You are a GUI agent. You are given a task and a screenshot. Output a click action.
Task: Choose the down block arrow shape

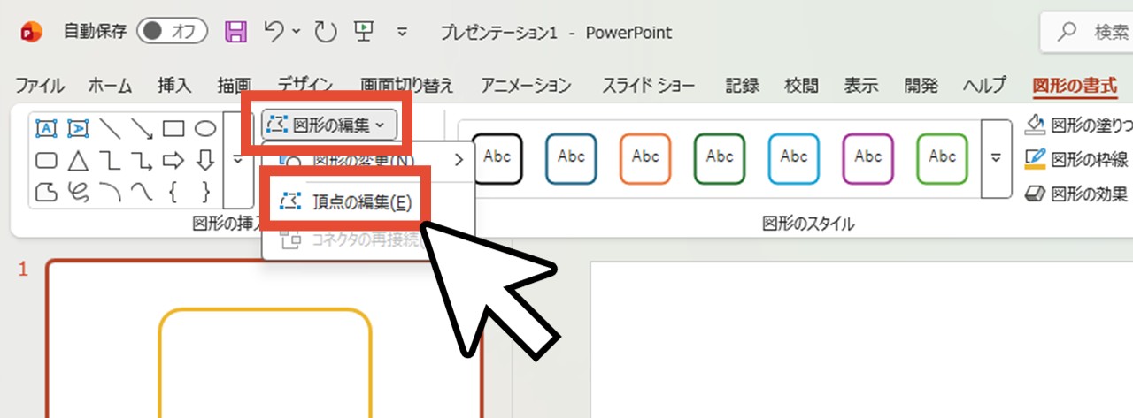205,160
